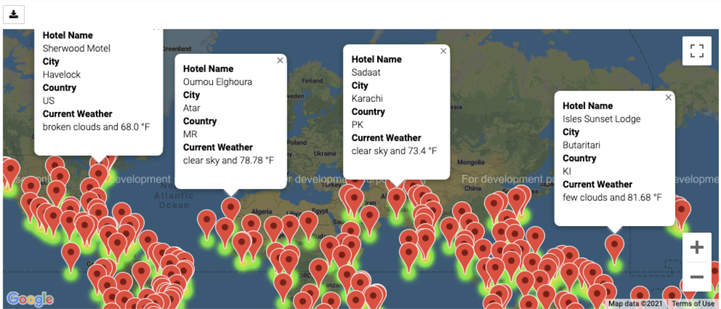Select 'few clouds and 81.68 °F' weather text
Screen dimensions: 721x309
point(612,197)
